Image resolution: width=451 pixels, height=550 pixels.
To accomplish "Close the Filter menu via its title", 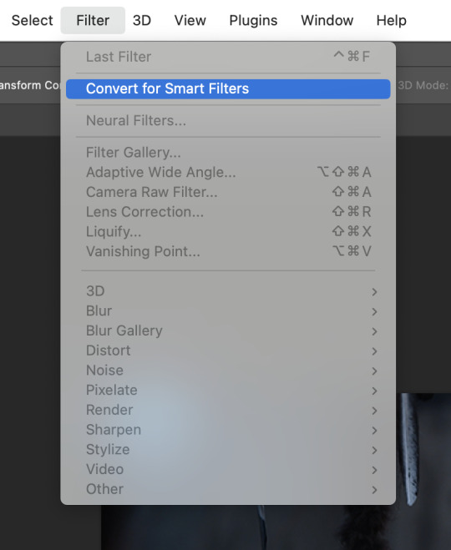I will [93, 20].
